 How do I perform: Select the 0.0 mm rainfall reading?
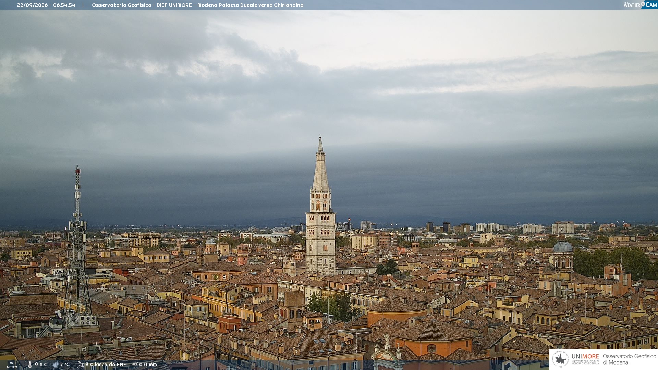click(148, 365)
